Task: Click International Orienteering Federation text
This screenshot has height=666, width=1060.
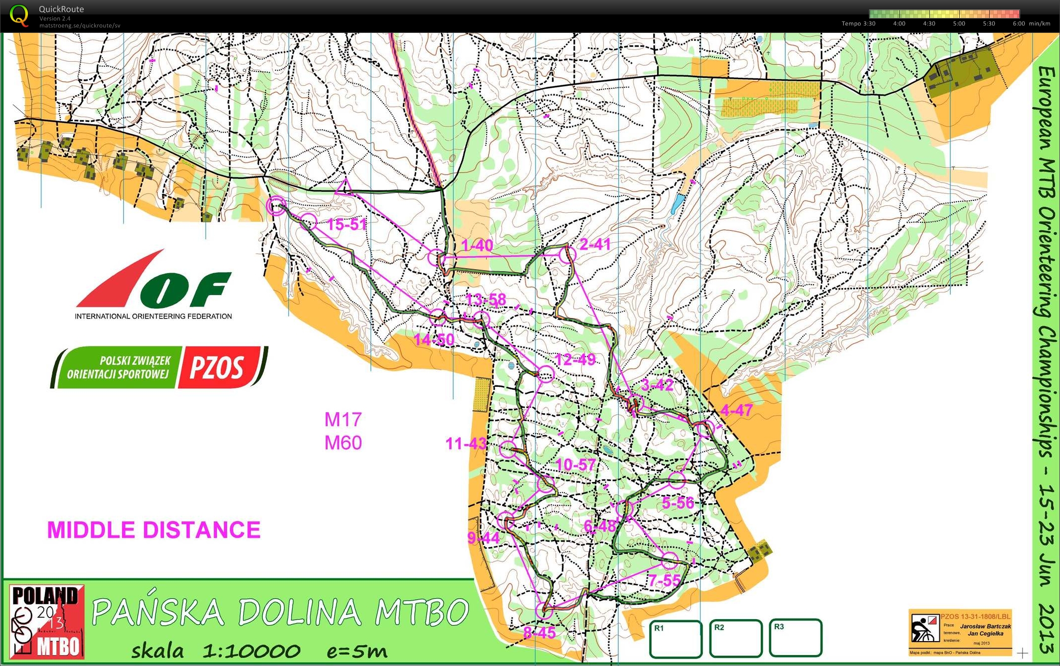Action: pos(153,316)
